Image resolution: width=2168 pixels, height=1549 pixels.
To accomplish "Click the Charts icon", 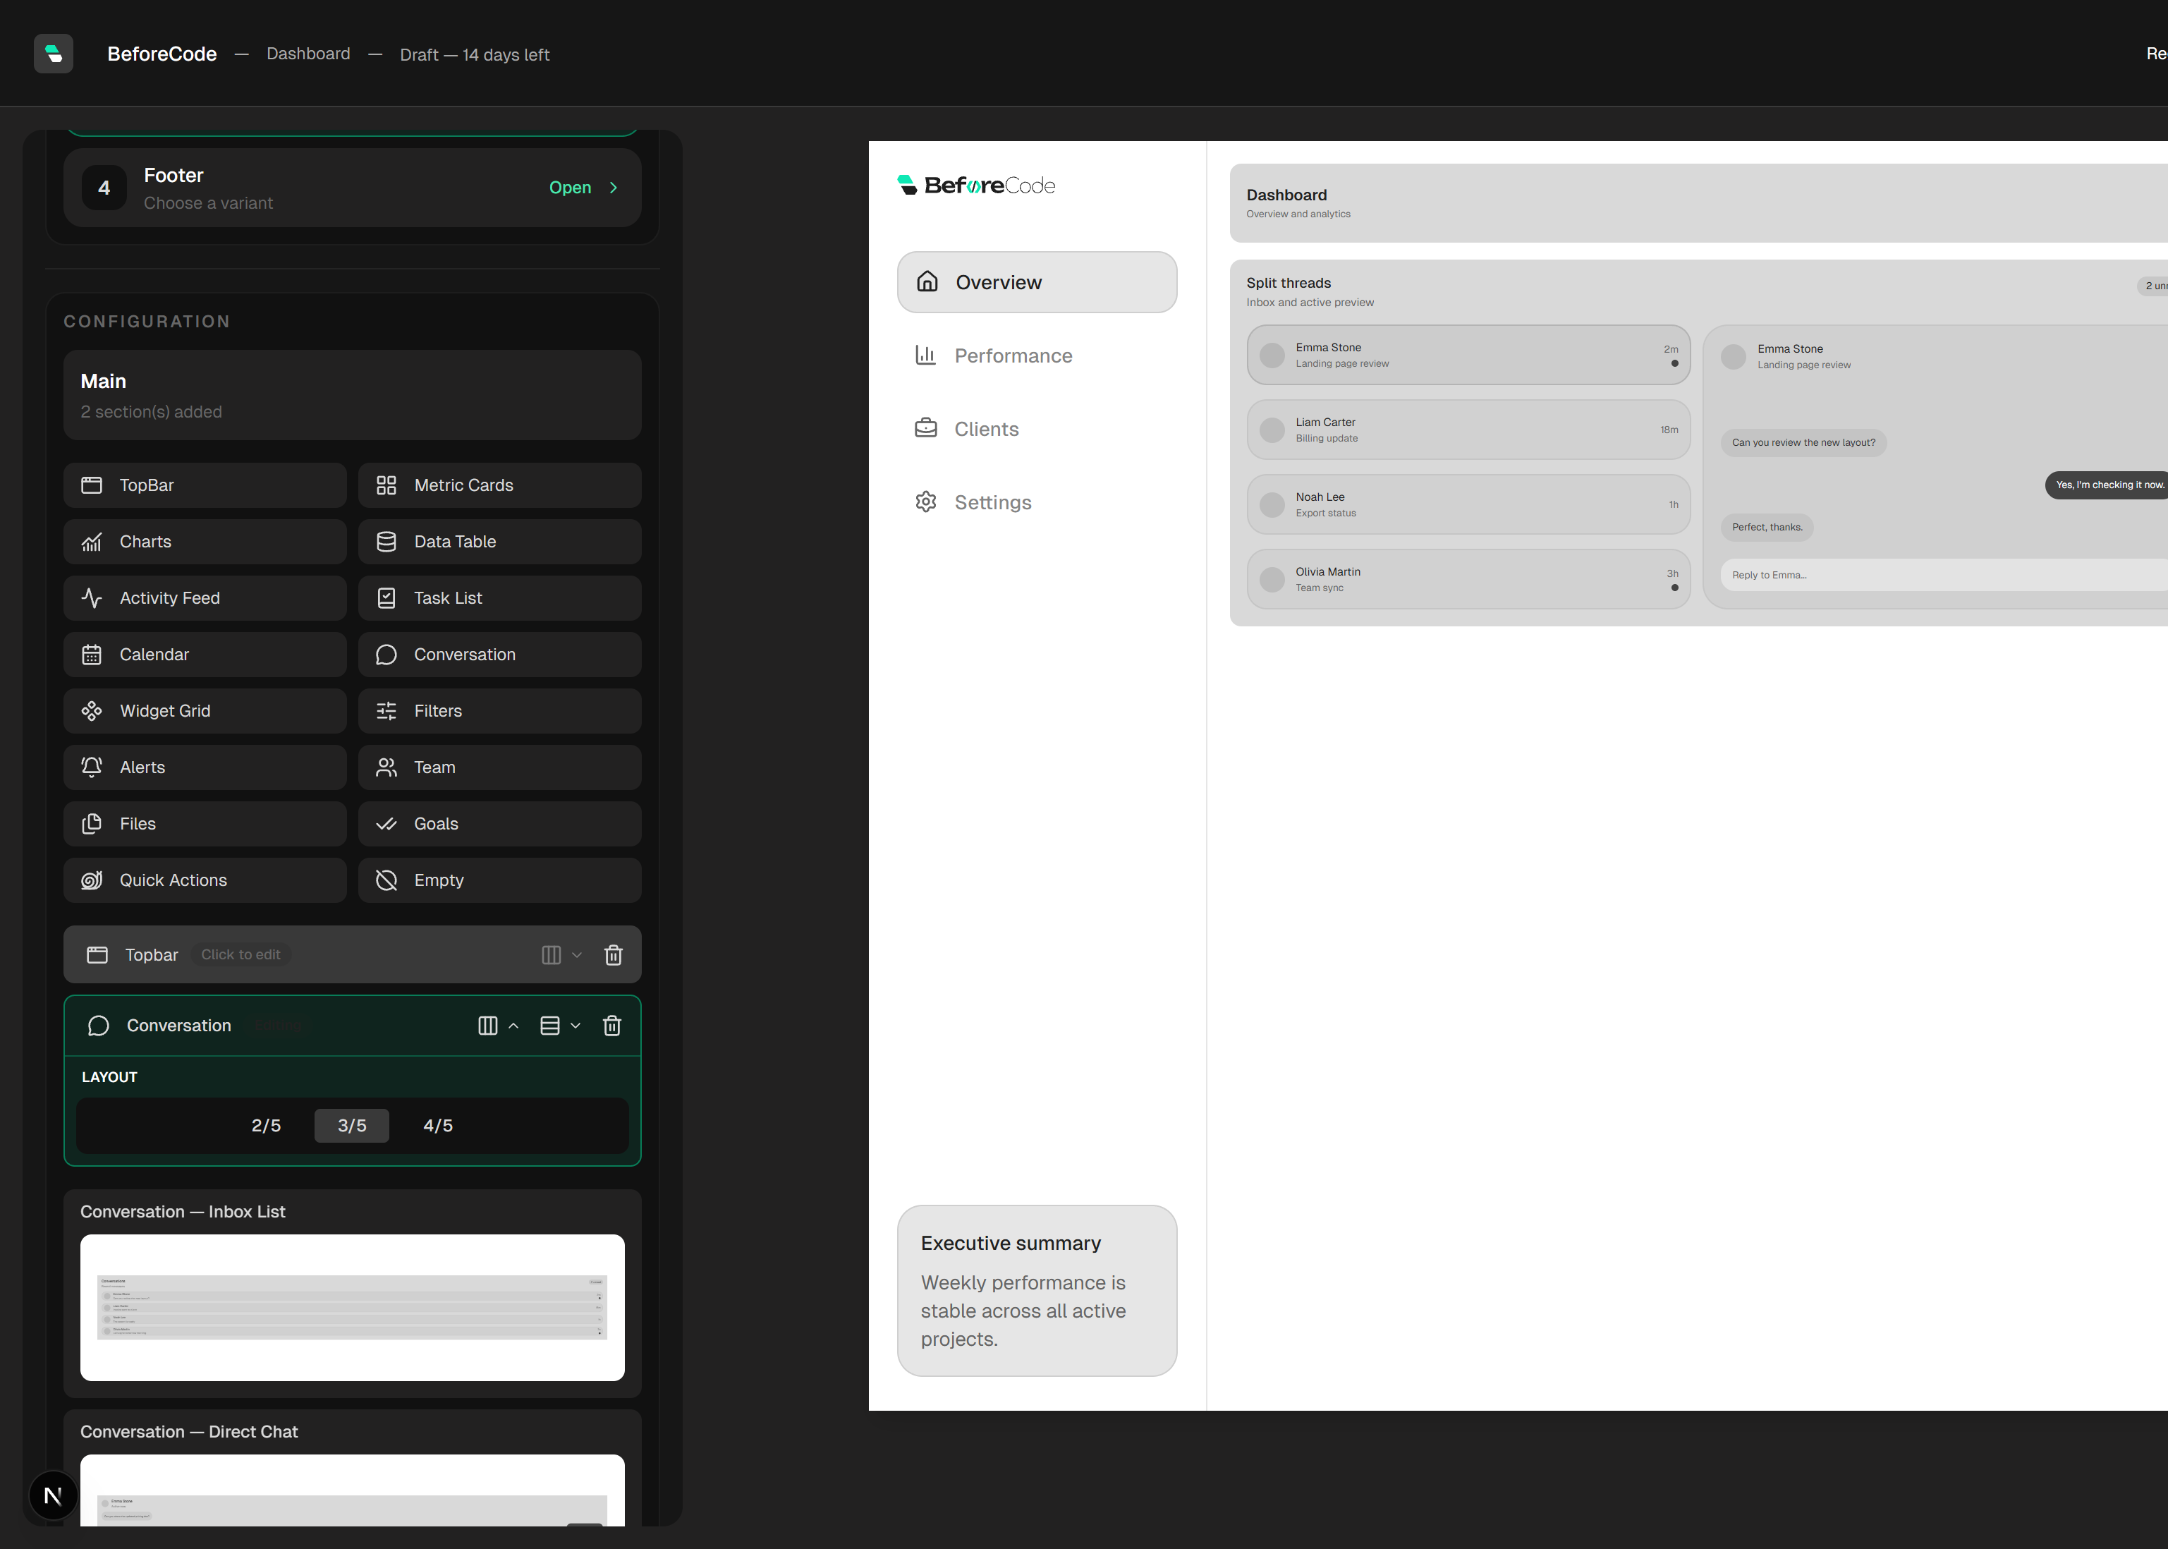I will 92,542.
